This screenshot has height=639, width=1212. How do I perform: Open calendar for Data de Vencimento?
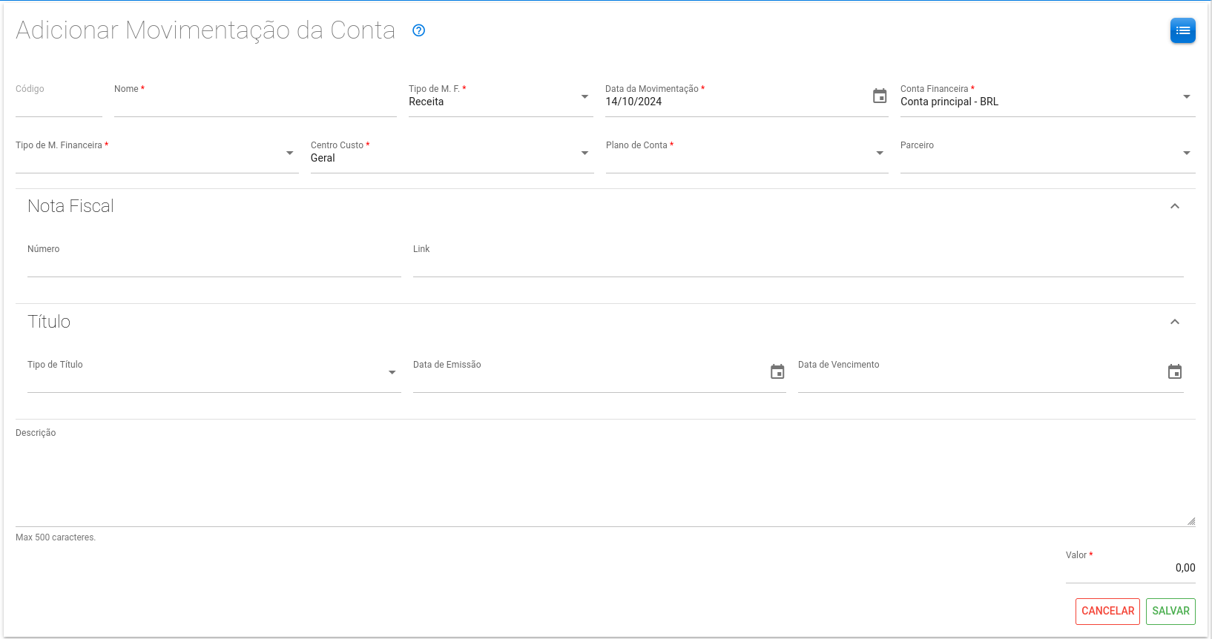tap(1175, 372)
